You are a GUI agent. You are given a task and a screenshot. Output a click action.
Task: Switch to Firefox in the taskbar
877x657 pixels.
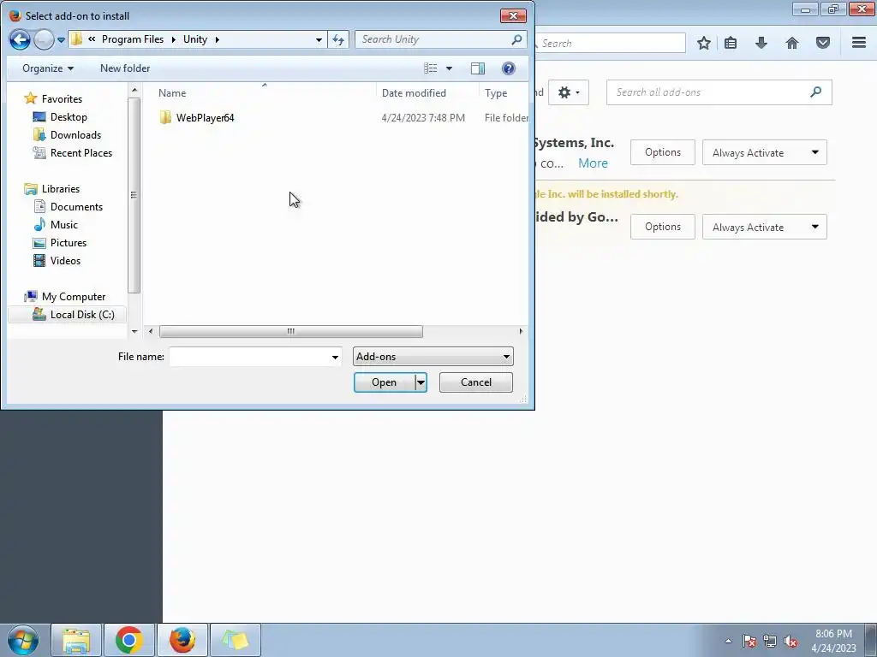(182, 640)
